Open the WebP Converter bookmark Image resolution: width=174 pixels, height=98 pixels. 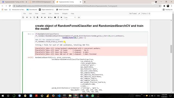63,10
